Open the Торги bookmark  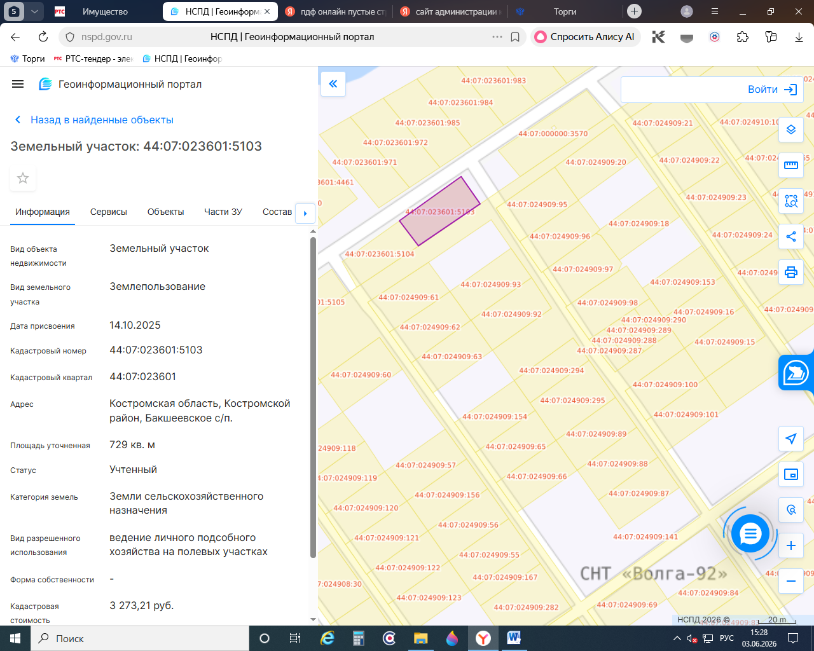27,58
